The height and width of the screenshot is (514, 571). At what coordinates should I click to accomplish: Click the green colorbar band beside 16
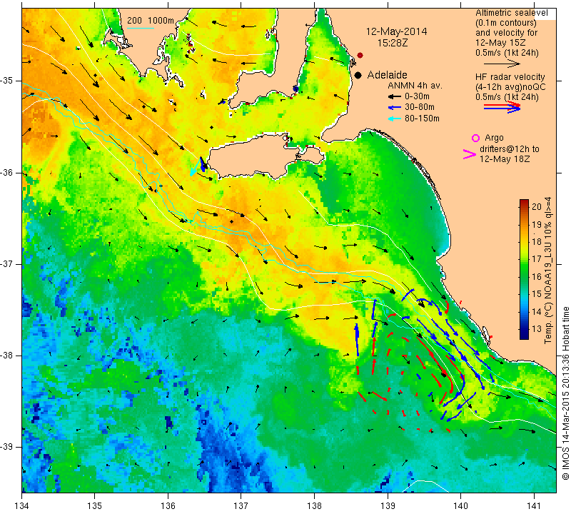524,277
